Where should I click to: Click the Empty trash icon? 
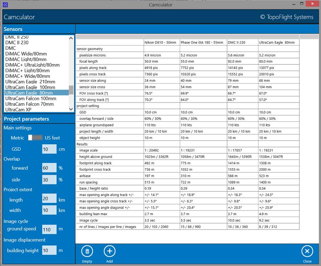[87, 251]
